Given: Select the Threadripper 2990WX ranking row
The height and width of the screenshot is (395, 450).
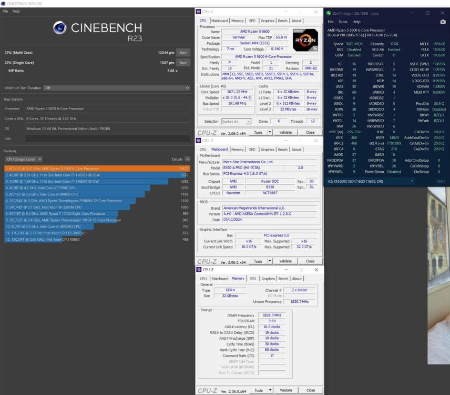Looking at the screenshot, I should (x=97, y=201).
